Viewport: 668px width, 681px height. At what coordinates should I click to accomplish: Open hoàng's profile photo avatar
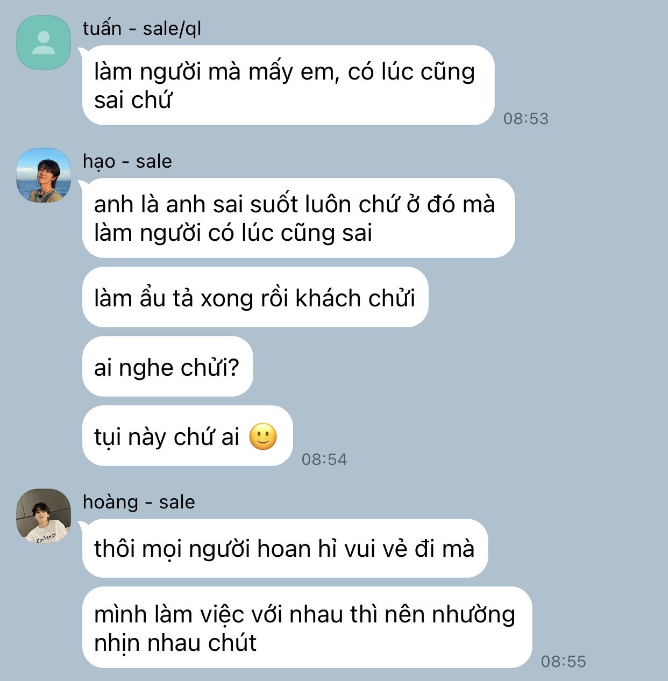coord(44,515)
